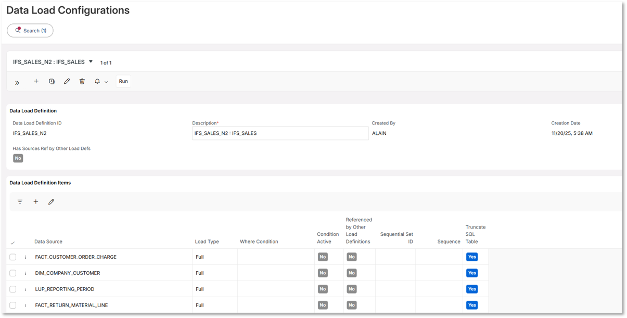Expand the toolbar with double chevron icon
This screenshot has height=318, width=627.
tap(17, 82)
